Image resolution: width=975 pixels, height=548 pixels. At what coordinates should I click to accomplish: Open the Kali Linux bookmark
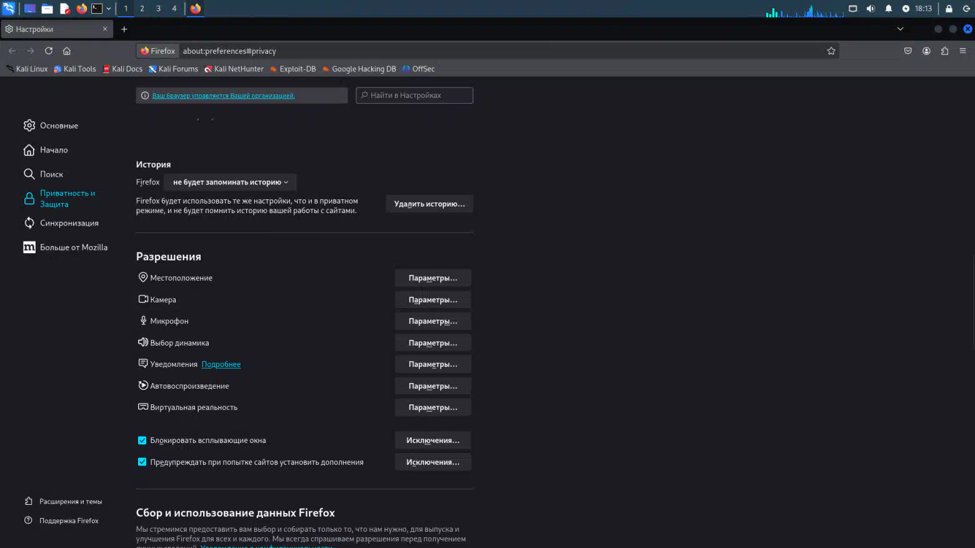pyautogui.click(x=27, y=69)
